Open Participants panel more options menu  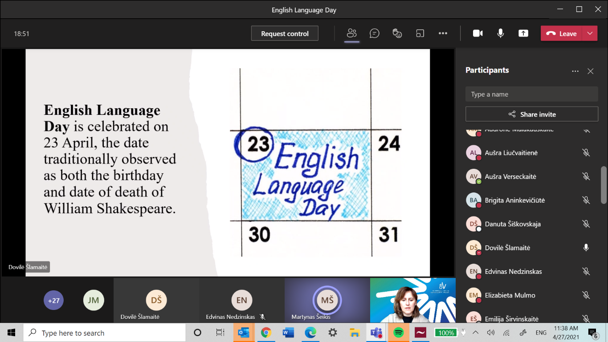pyautogui.click(x=575, y=71)
